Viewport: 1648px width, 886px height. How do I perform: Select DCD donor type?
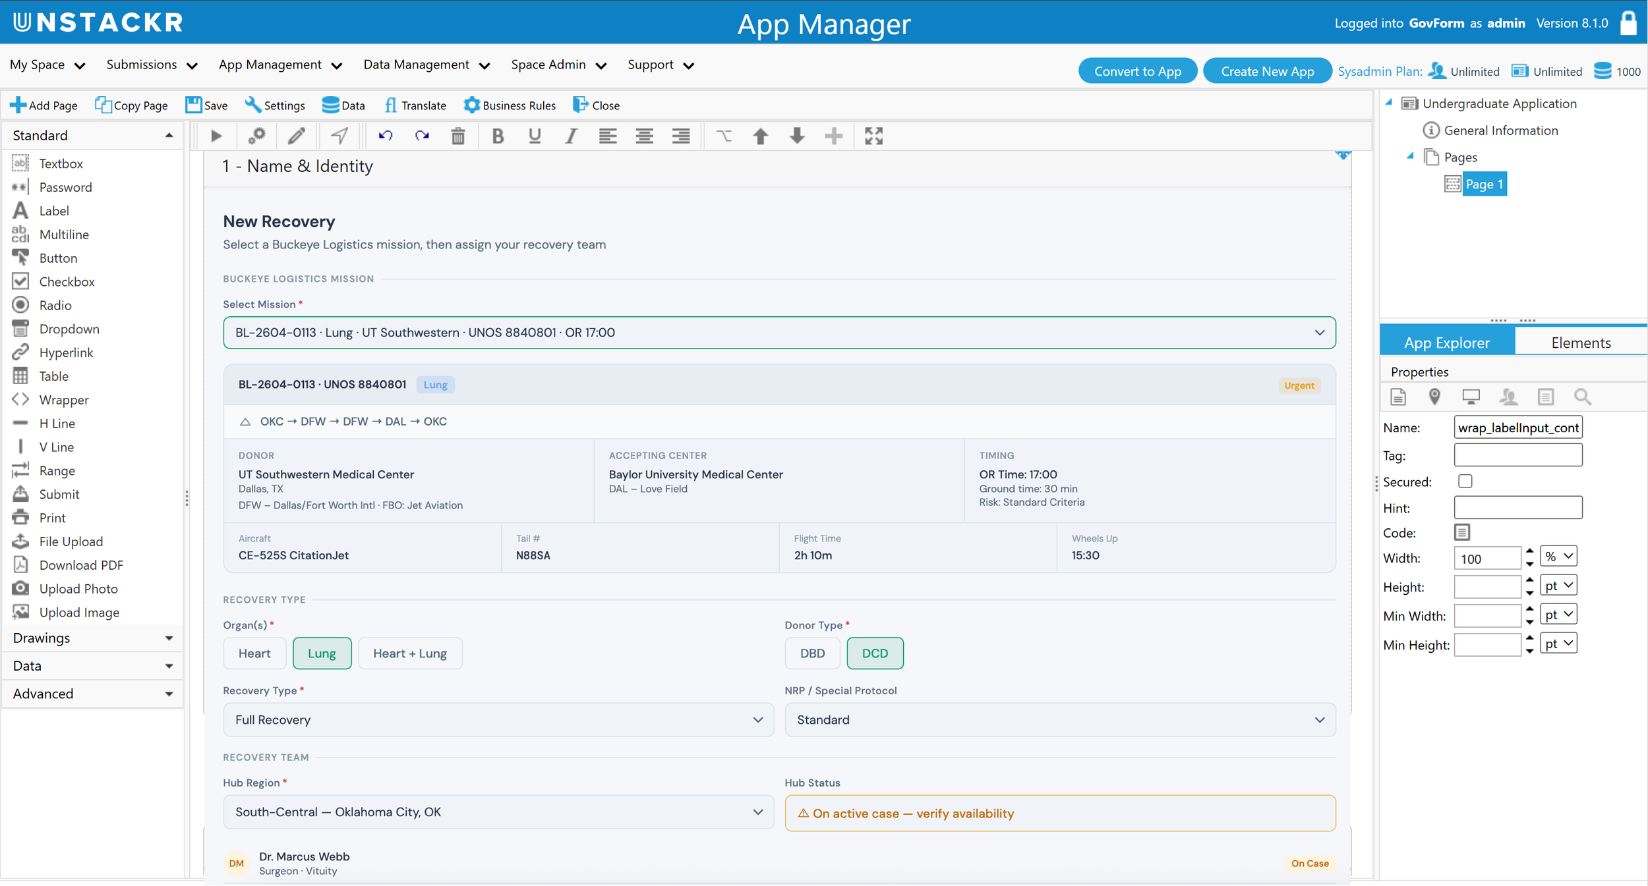[875, 653]
